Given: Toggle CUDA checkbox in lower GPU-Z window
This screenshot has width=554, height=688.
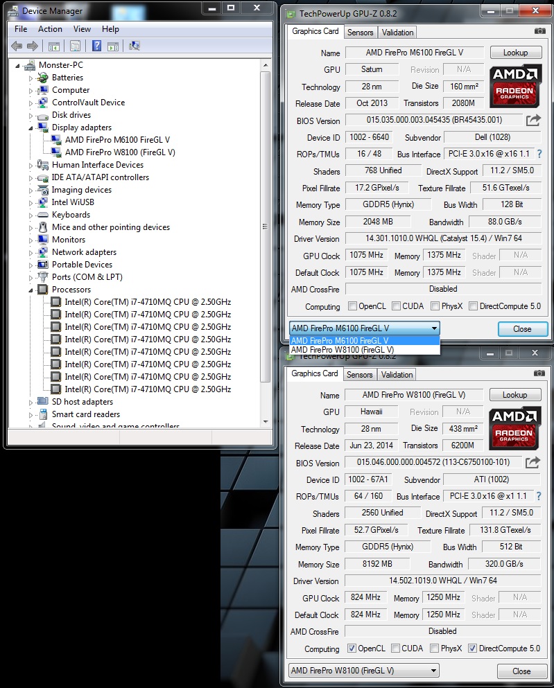Looking at the screenshot, I should coord(395,649).
